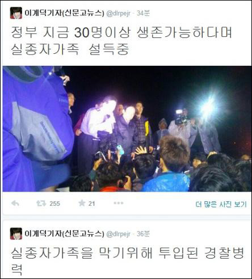Open the profile avatar on the first tweet

pos(16,13)
